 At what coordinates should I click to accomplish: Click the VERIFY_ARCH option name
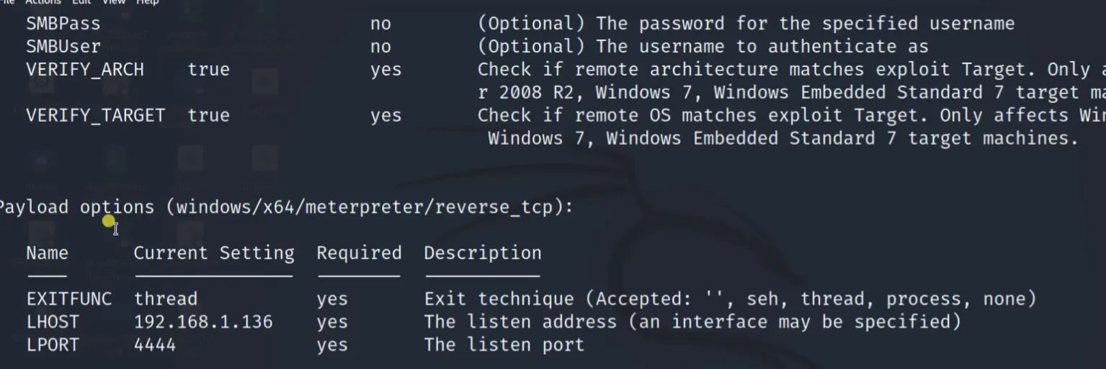click(84, 70)
